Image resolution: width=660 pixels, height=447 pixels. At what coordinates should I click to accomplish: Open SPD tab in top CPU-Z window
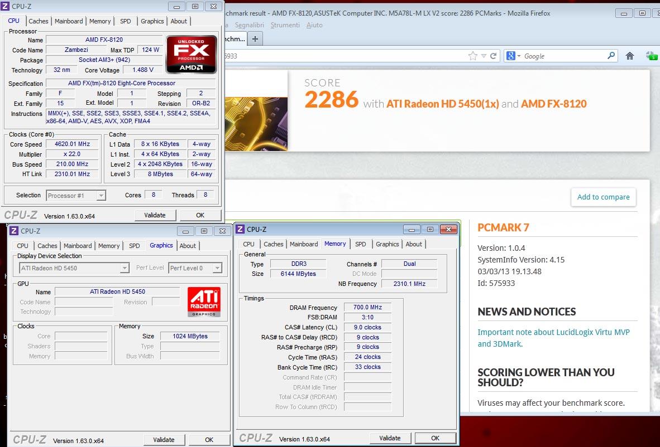tap(126, 21)
